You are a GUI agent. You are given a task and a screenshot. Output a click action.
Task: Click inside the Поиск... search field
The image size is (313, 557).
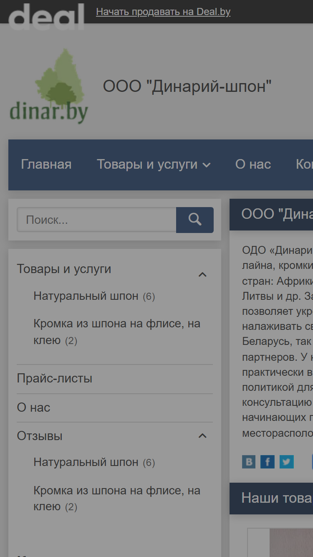tap(96, 220)
